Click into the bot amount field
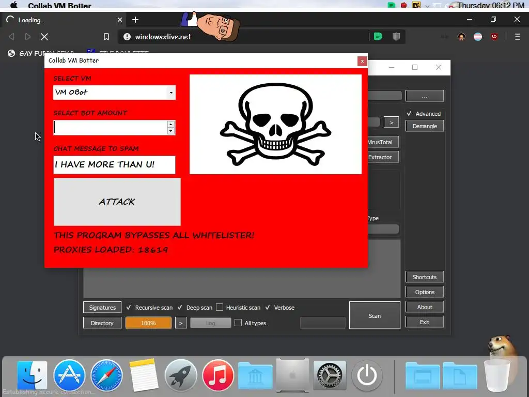Viewport: 529px width, 397px height. coord(111,128)
